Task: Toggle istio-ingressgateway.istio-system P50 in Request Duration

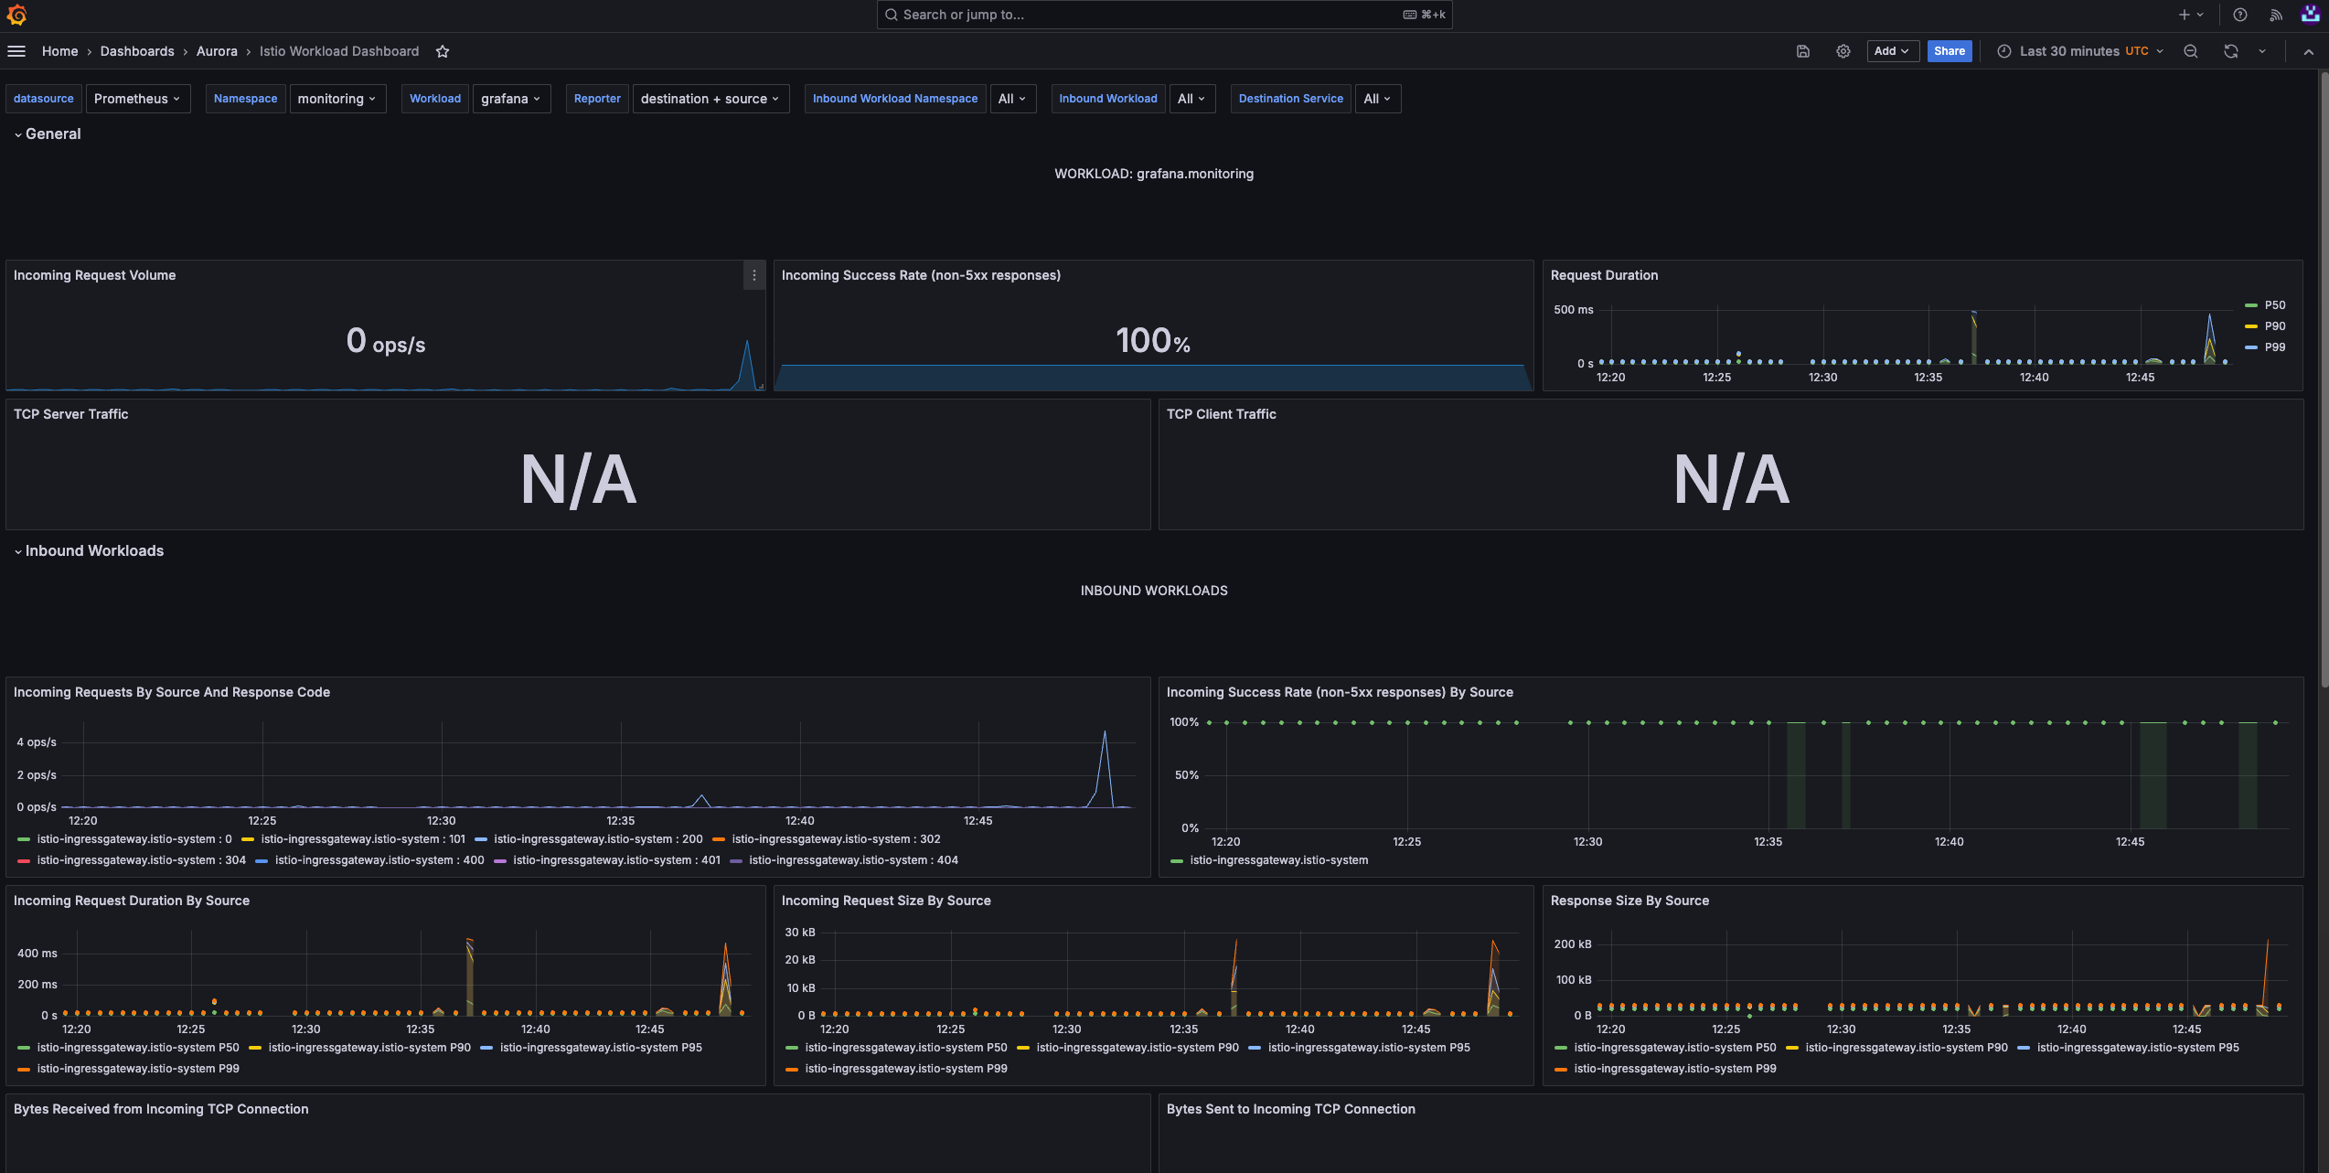Action: coord(136,1048)
